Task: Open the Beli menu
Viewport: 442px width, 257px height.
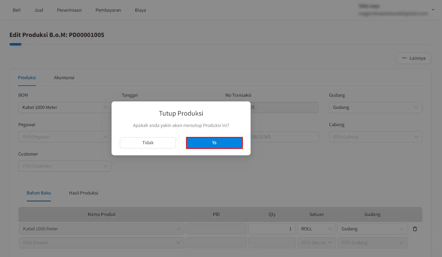Action: click(x=17, y=10)
